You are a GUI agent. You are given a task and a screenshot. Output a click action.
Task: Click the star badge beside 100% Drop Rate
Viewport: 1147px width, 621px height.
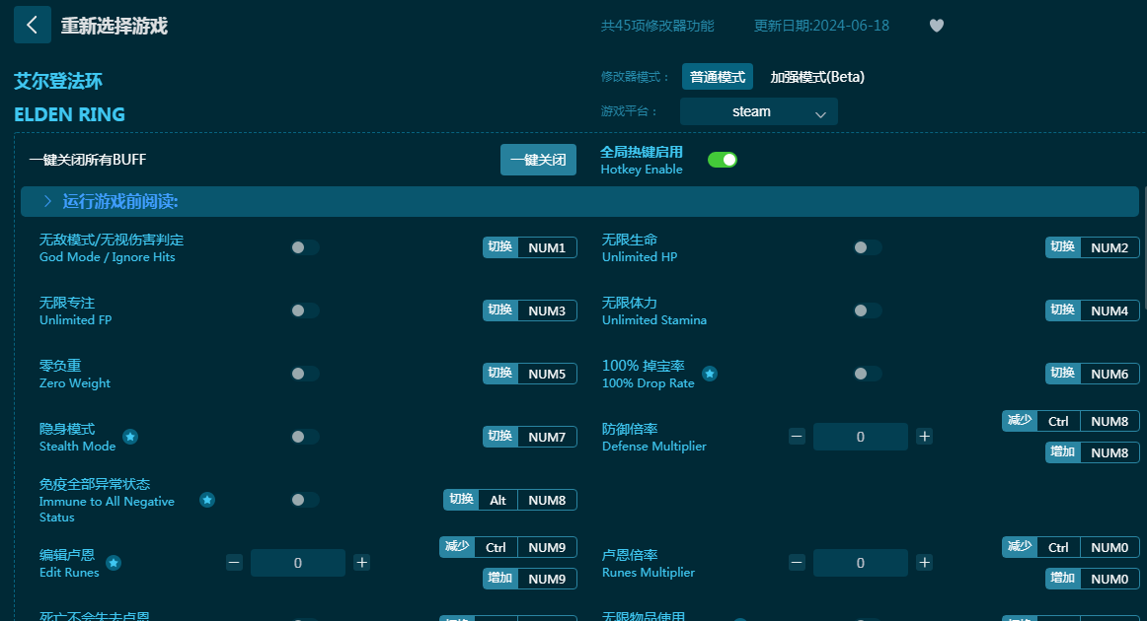coord(710,374)
